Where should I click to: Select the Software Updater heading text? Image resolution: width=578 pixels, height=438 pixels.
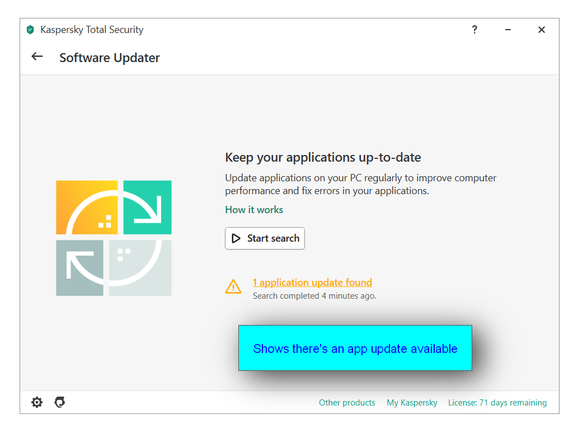[110, 58]
